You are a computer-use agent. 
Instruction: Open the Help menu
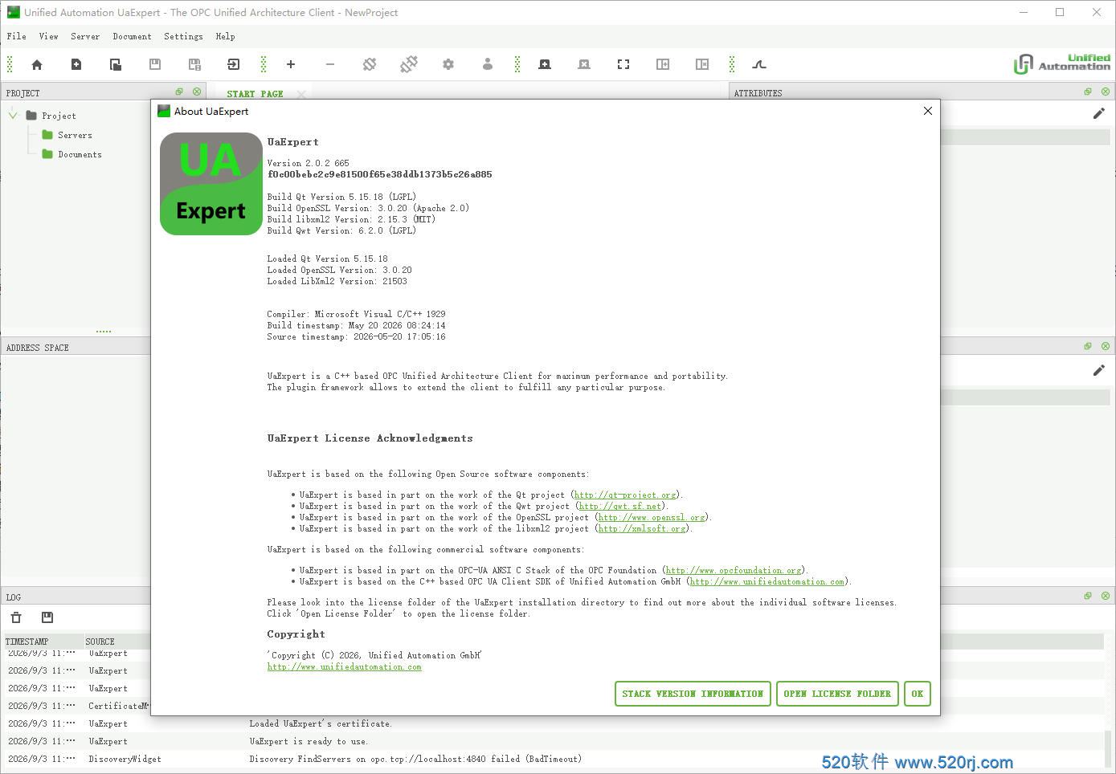225,36
